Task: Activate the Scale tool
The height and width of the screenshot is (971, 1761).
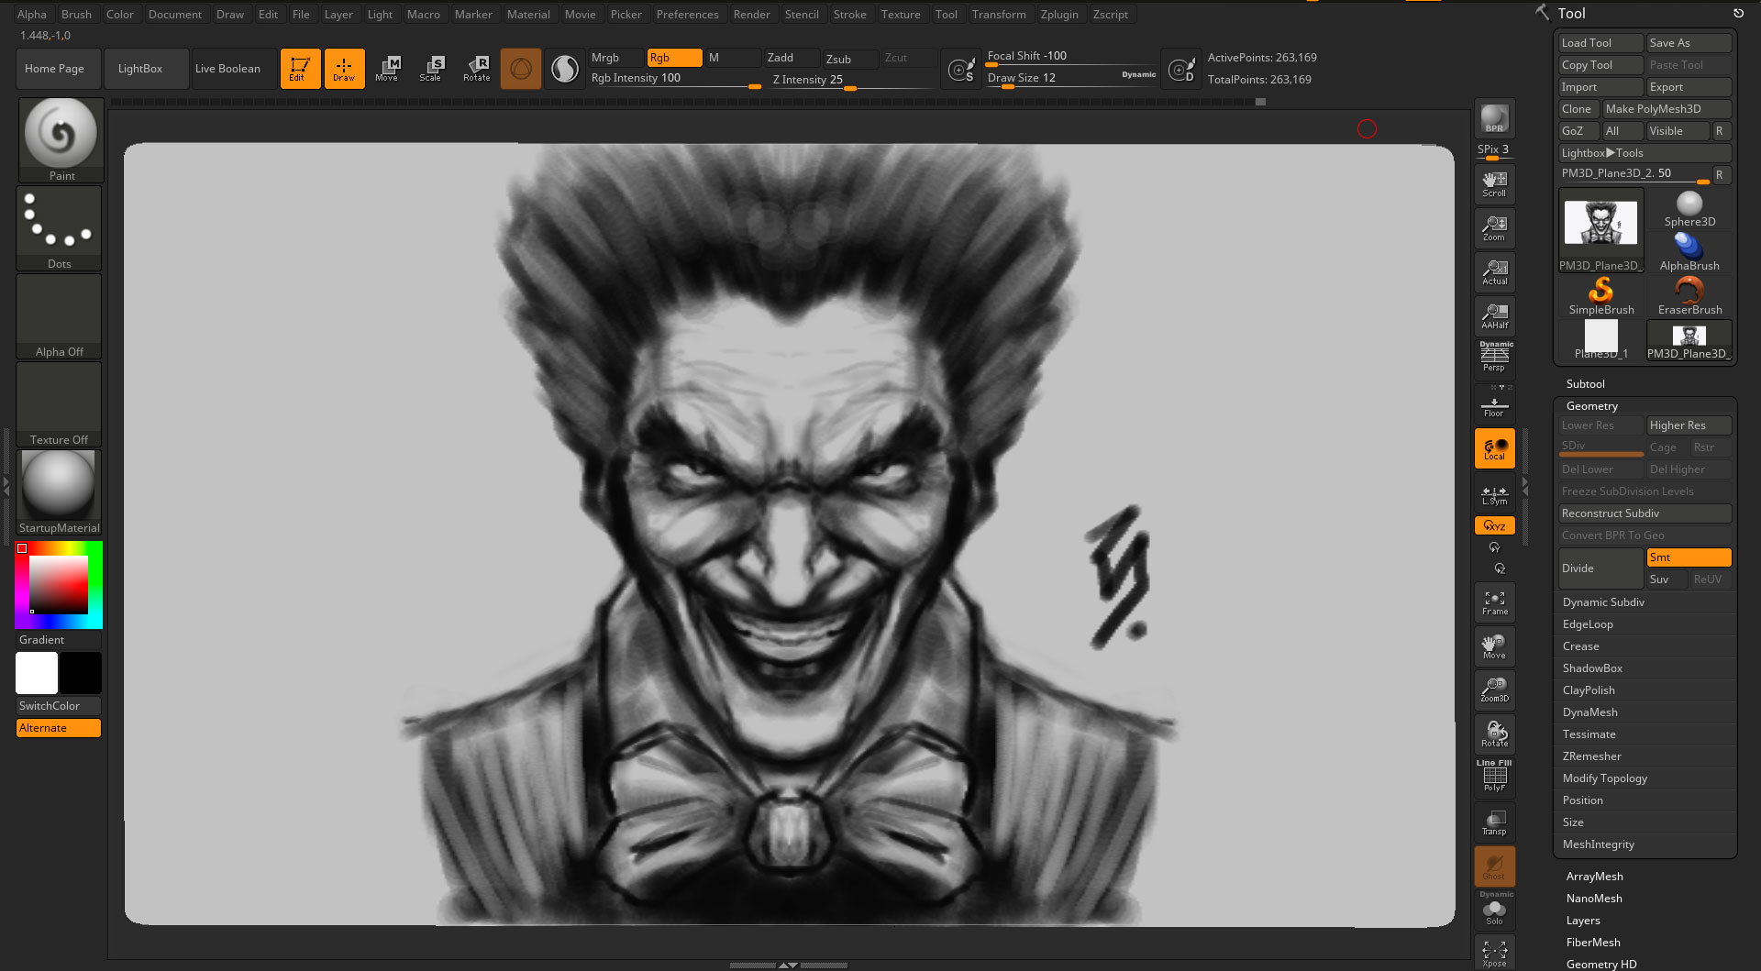Action: click(x=432, y=69)
